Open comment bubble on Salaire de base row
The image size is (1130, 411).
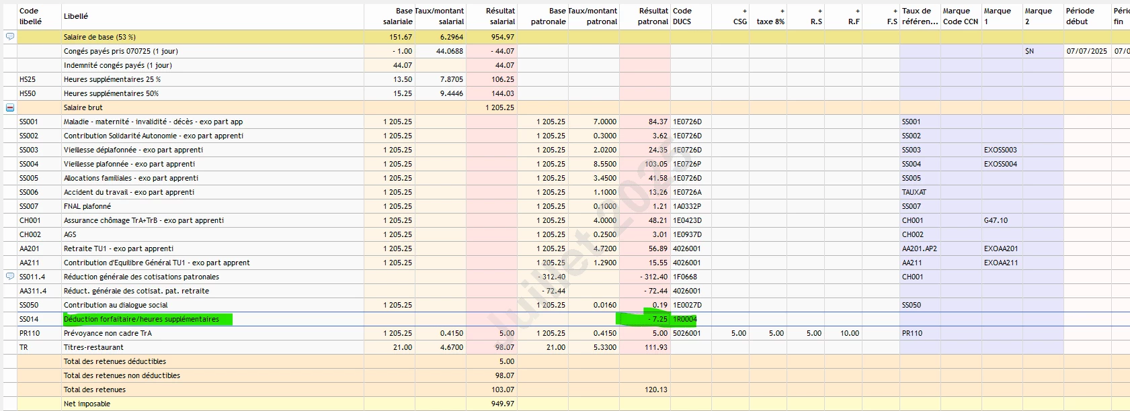(10, 37)
